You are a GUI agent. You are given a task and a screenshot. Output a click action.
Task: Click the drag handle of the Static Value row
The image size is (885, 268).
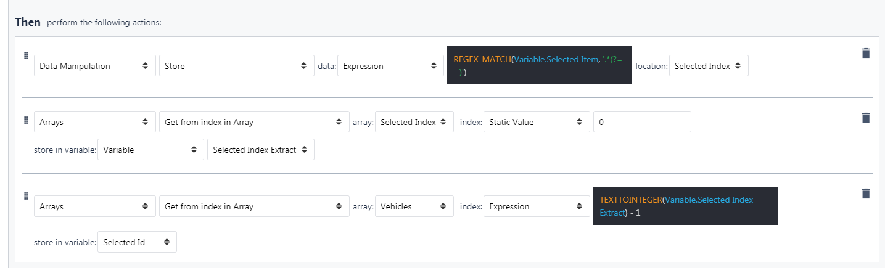pyautogui.click(x=26, y=120)
